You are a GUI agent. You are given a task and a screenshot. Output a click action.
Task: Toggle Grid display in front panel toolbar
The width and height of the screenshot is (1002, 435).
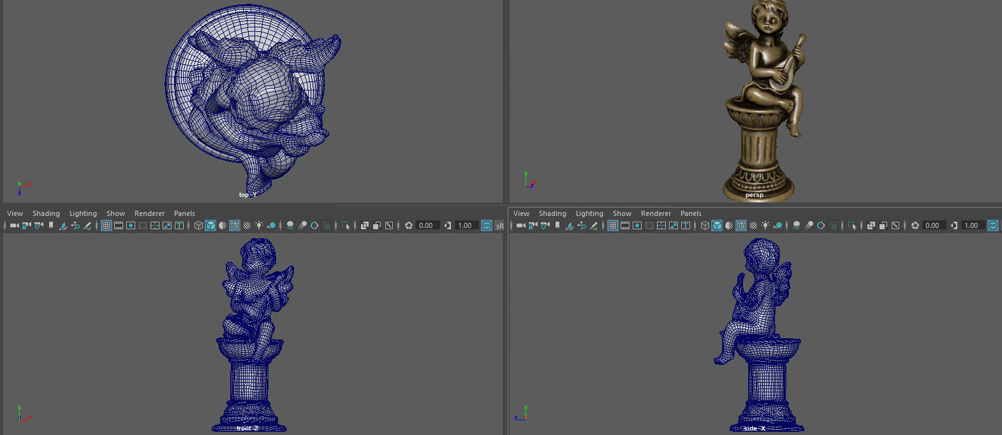[107, 225]
